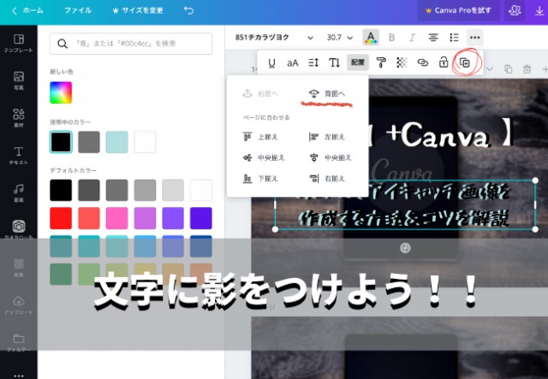The height and width of the screenshot is (379, 548).
Task: Toggle uppercase aA formatting
Action: pos(293,62)
